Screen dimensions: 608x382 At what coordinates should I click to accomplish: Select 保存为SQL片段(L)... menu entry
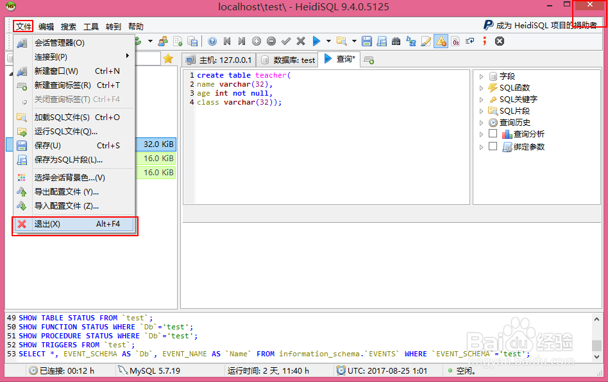point(74,160)
